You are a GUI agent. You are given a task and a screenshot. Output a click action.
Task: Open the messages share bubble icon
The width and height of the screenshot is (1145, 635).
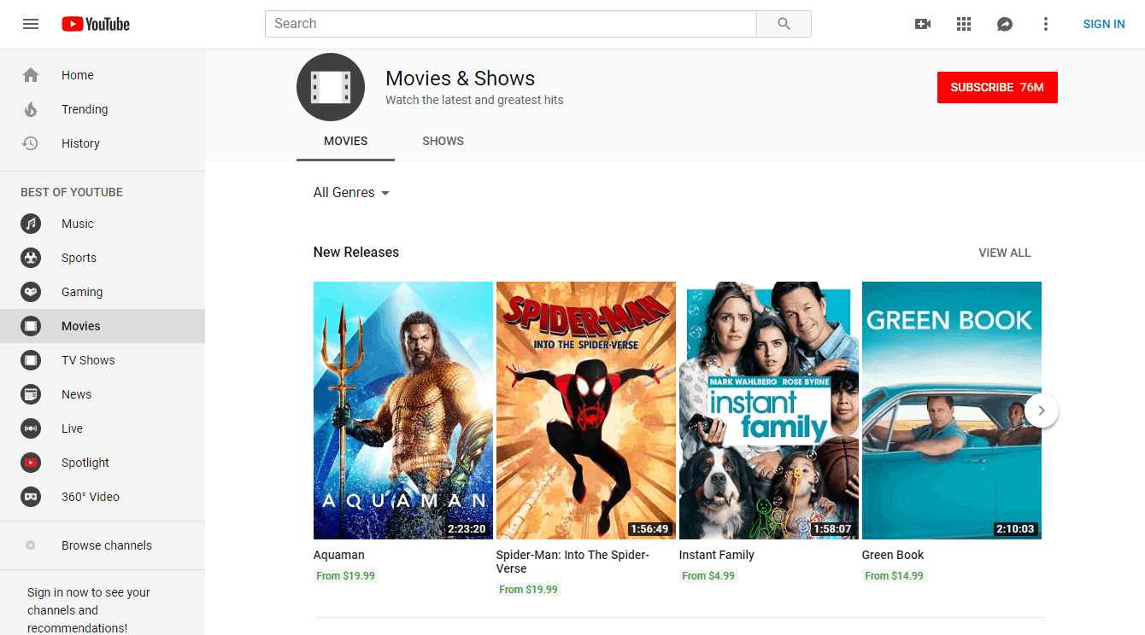tap(1005, 24)
